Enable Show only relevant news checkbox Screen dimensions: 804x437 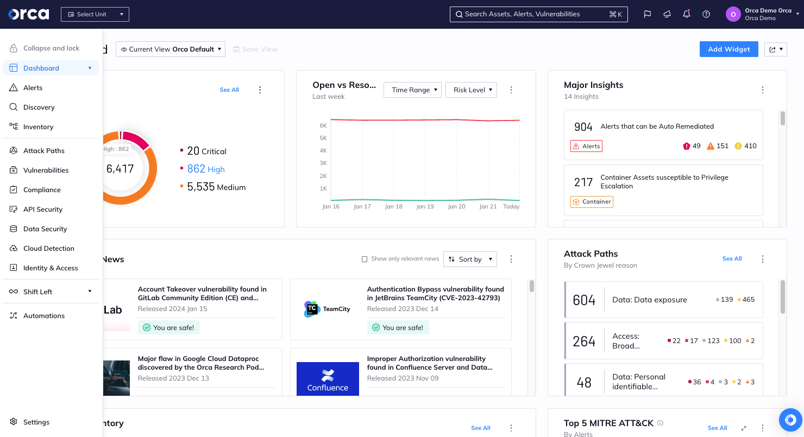[364, 259]
